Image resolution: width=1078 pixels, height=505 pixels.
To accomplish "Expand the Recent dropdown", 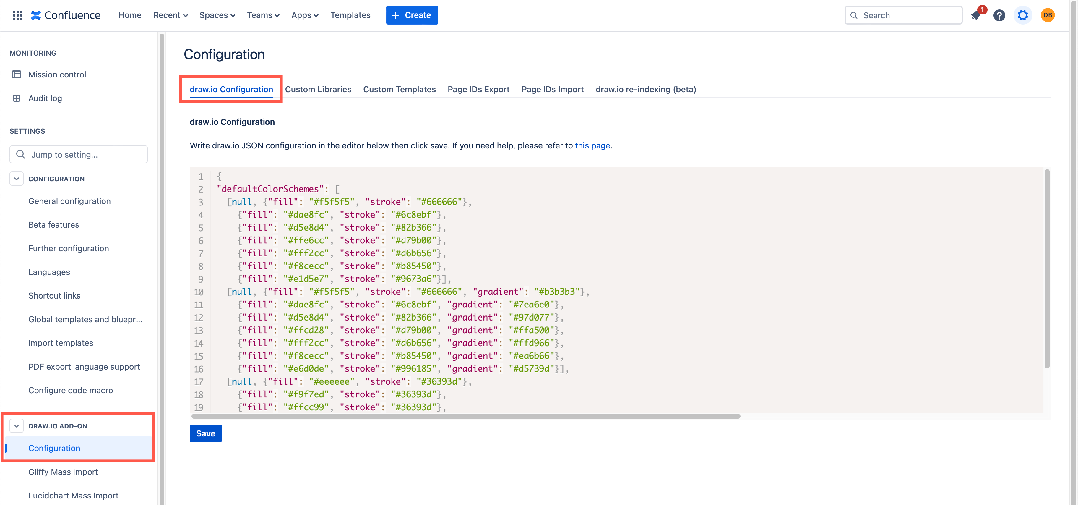I will (170, 15).
